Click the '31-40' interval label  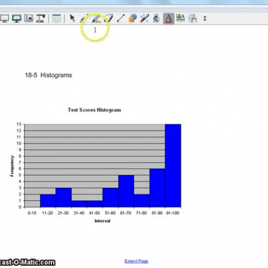tap(79, 213)
